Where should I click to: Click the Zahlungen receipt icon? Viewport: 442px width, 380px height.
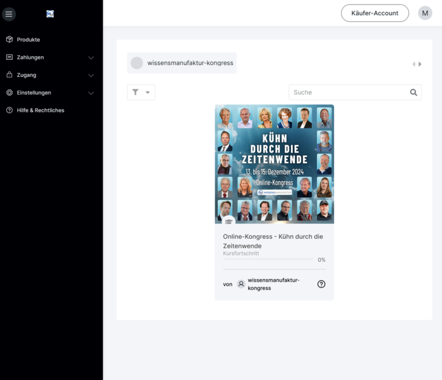[9, 57]
